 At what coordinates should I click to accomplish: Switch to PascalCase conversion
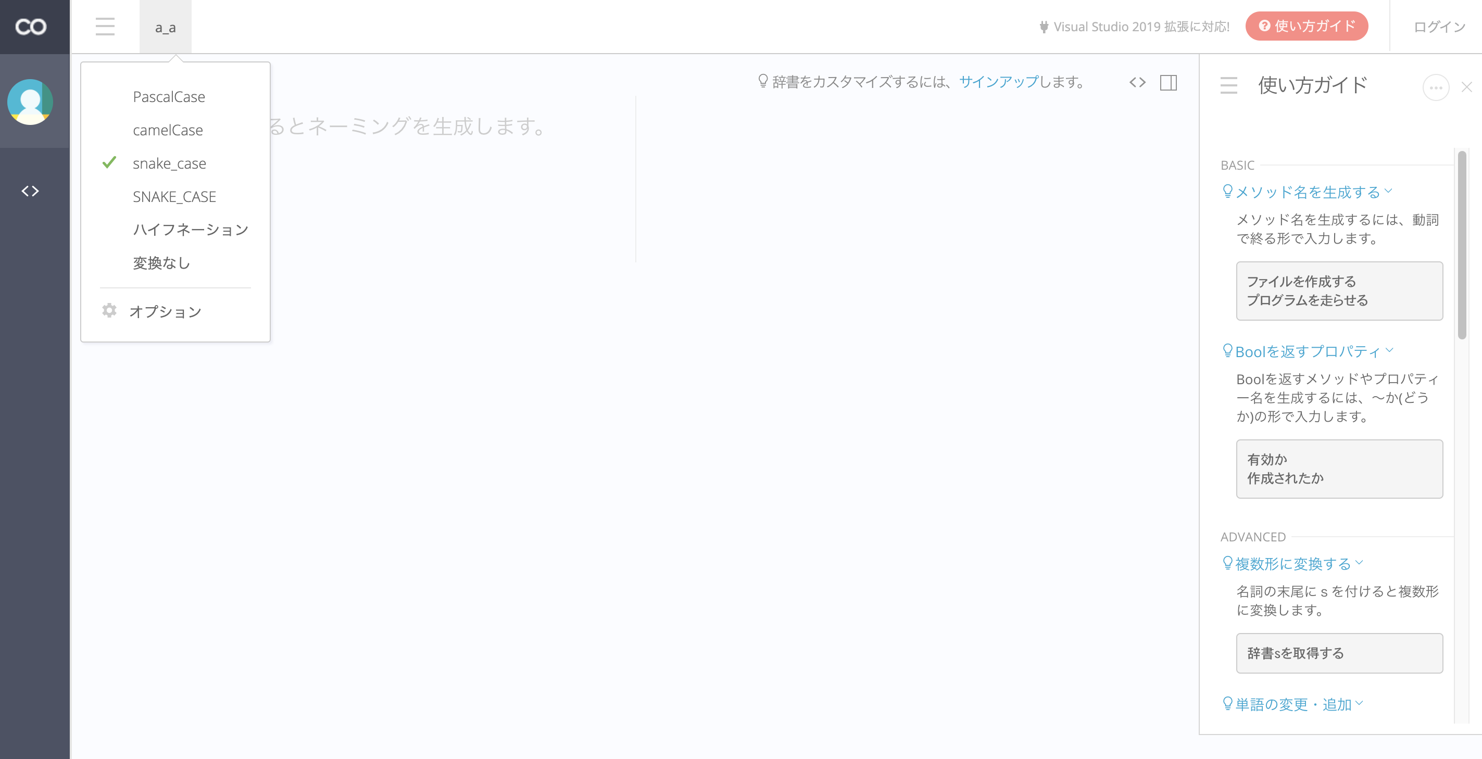click(169, 96)
